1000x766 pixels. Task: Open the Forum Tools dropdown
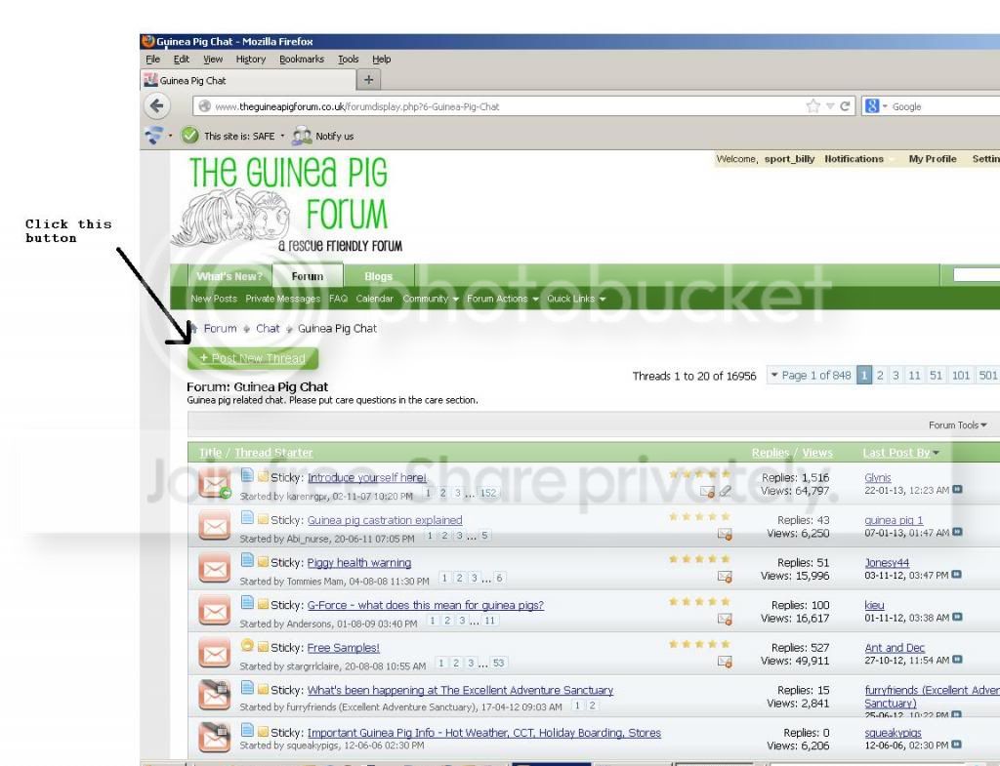tap(957, 425)
